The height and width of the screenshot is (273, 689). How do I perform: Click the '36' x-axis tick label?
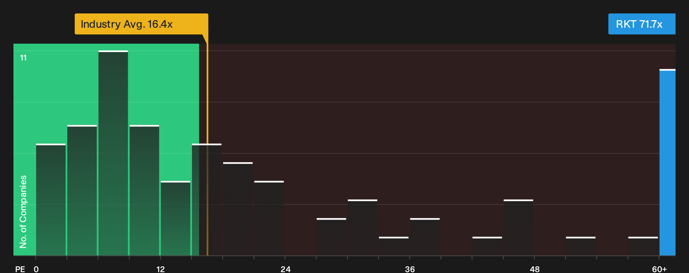[x=410, y=269]
